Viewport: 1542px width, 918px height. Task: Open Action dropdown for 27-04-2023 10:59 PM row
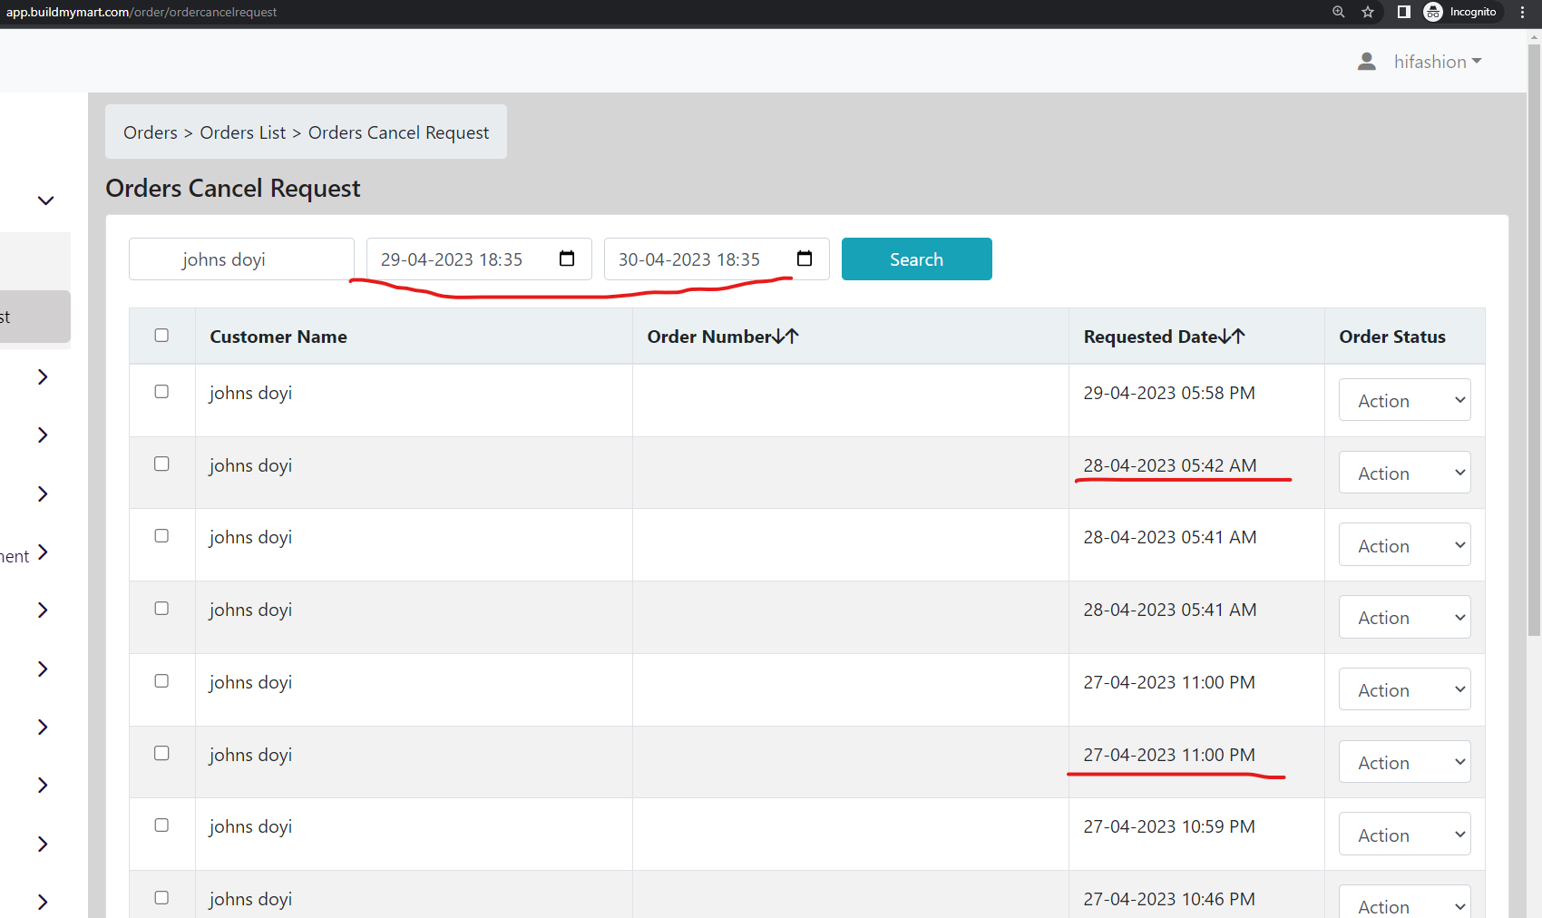pos(1404,835)
